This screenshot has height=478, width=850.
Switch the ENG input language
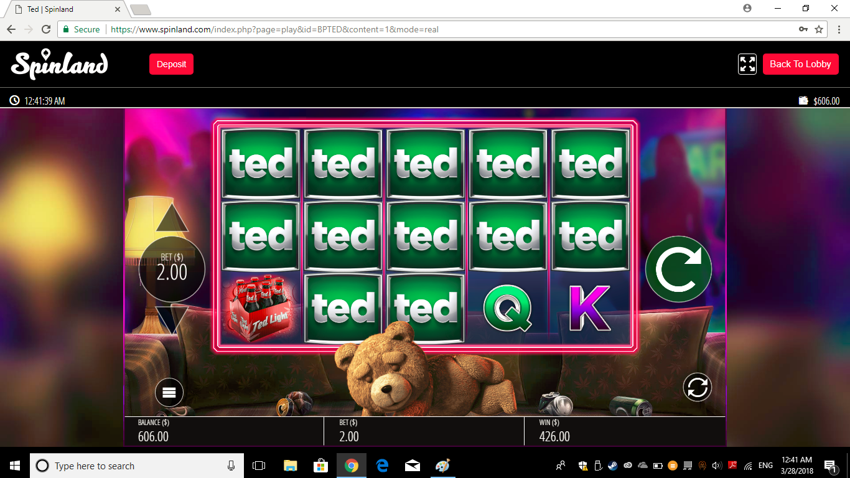765,466
